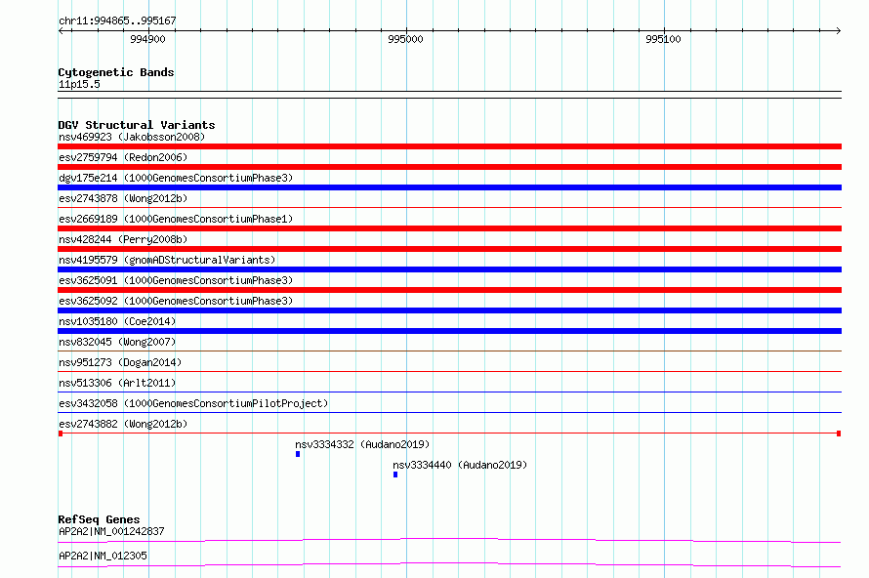The height and width of the screenshot is (578, 869).
Task: Select the RefSeq Genes track heading
Action: (x=100, y=519)
